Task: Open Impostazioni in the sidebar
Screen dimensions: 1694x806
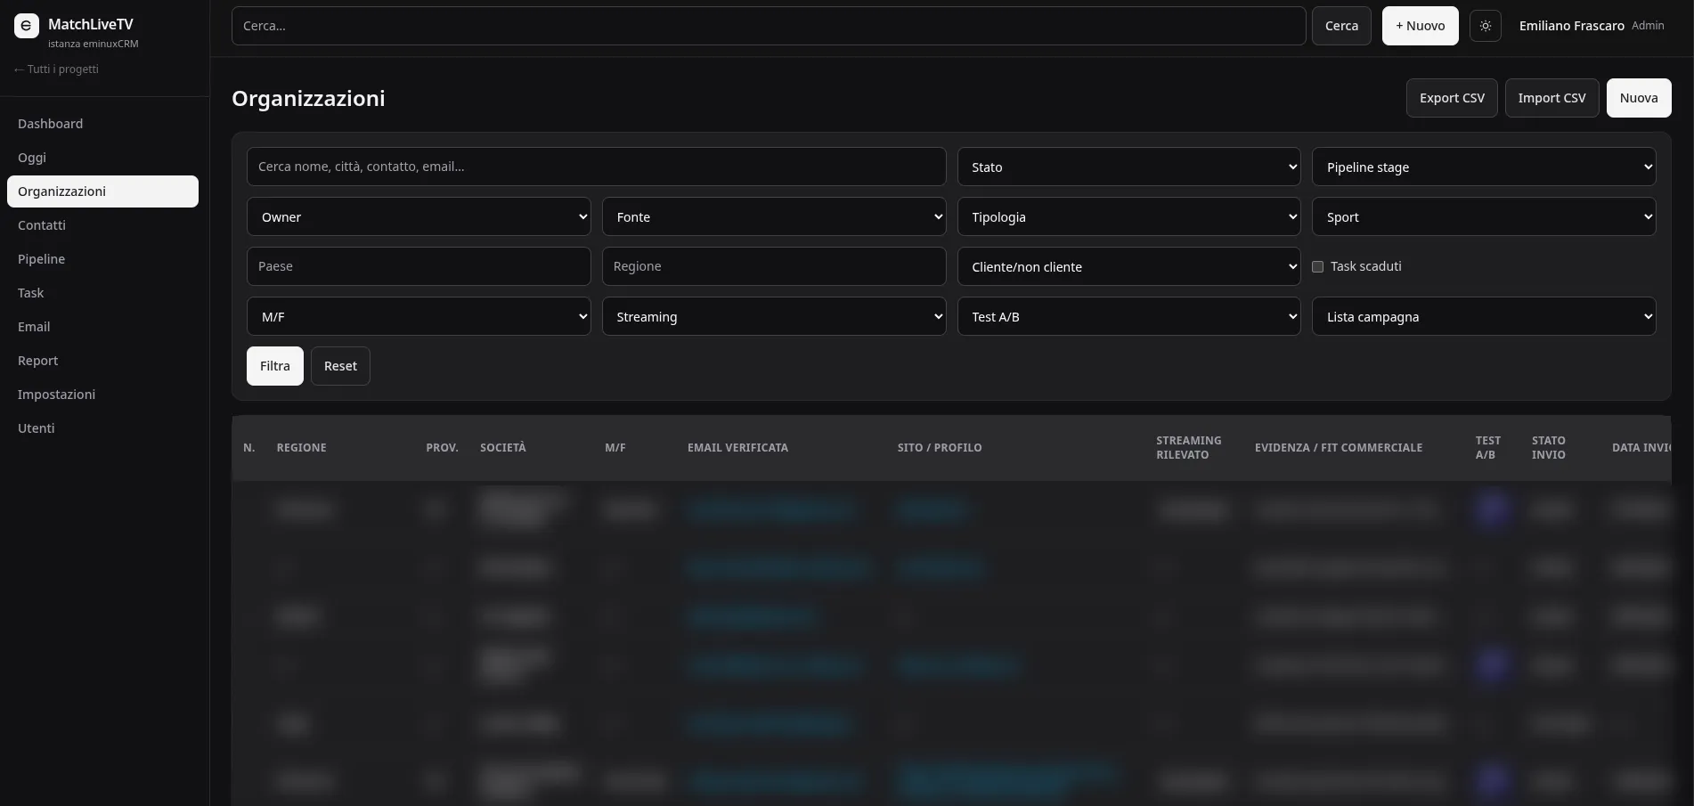Action: [102, 395]
